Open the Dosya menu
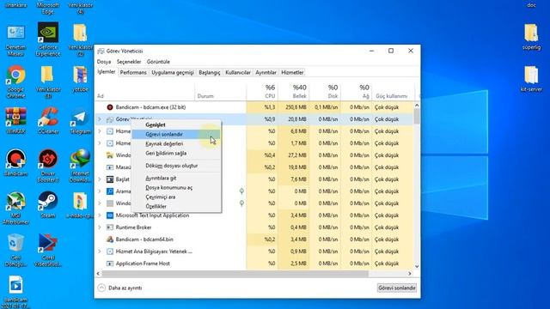550x309 pixels. (104, 62)
